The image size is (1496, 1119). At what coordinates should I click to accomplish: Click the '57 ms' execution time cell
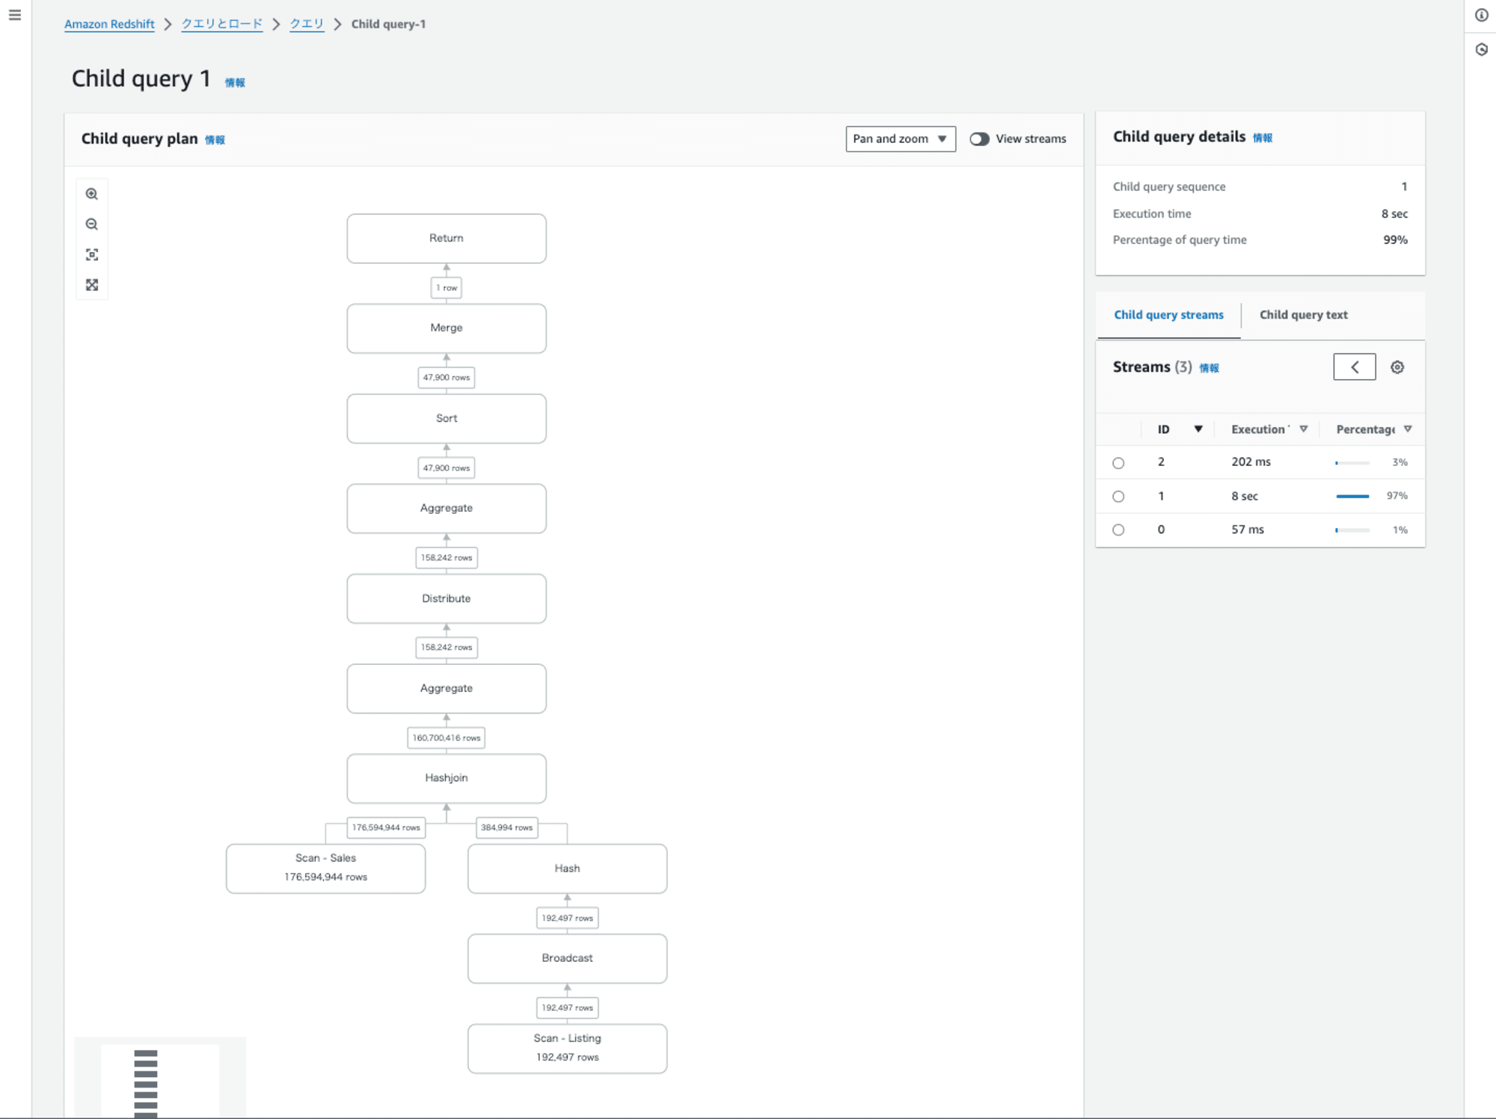coord(1248,530)
